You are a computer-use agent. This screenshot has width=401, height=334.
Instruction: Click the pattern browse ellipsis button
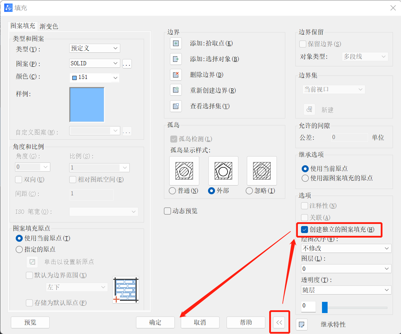(x=127, y=63)
